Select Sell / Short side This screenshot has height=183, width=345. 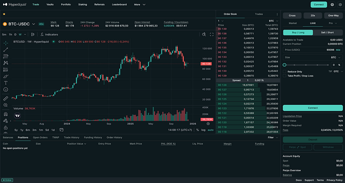pos(327,32)
